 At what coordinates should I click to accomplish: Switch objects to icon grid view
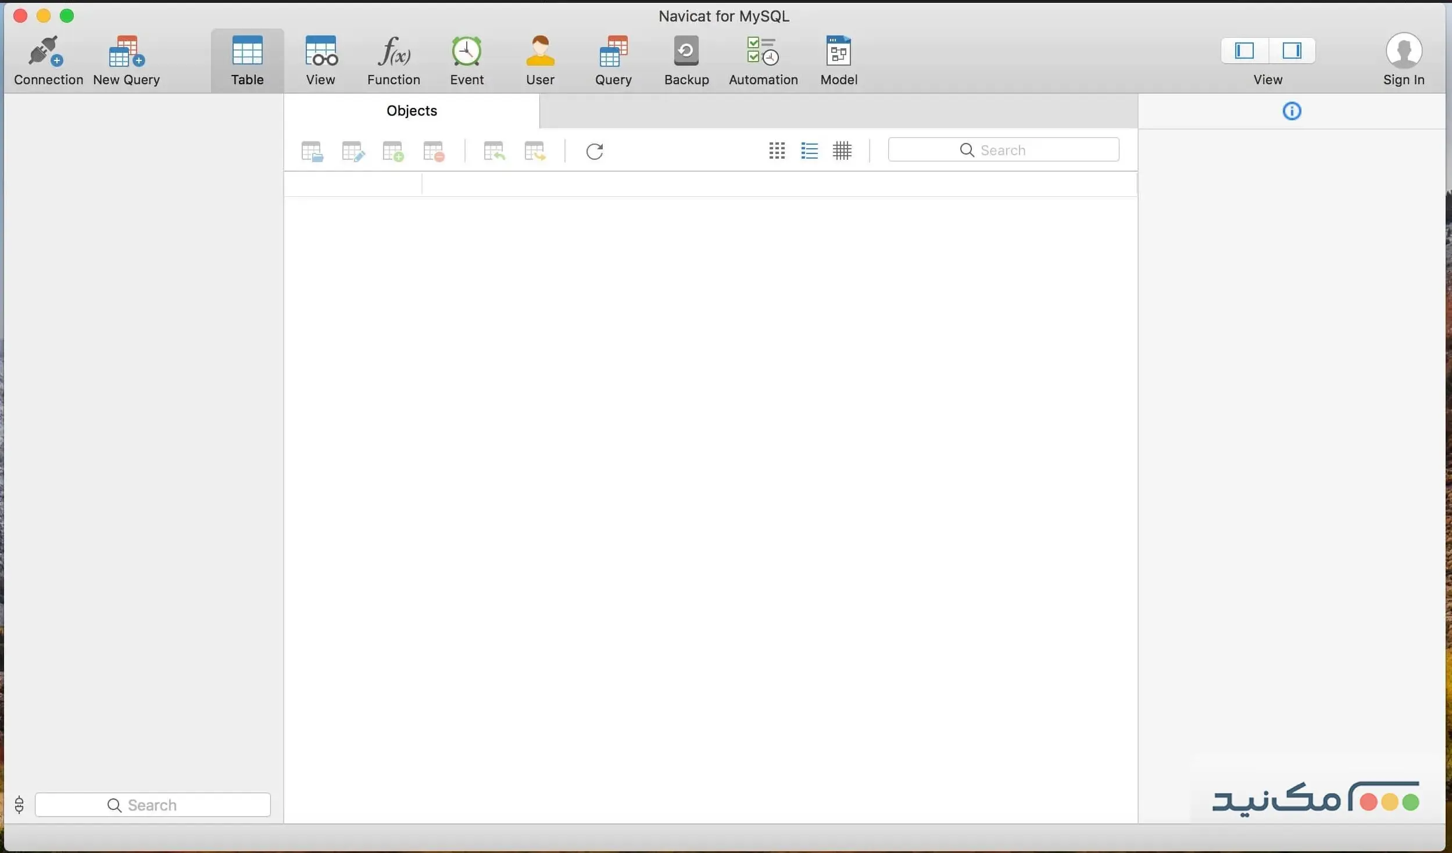[x=777, y=151]
